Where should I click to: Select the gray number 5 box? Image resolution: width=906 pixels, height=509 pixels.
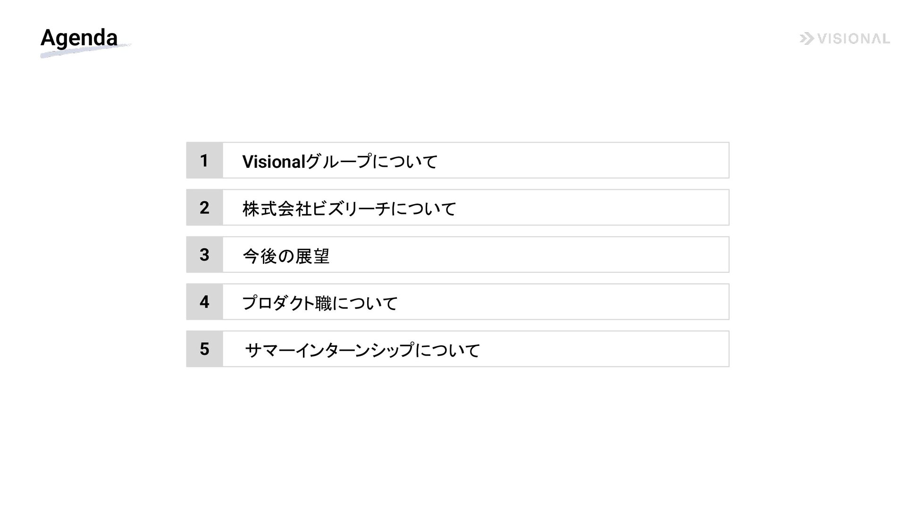(204, 349)
